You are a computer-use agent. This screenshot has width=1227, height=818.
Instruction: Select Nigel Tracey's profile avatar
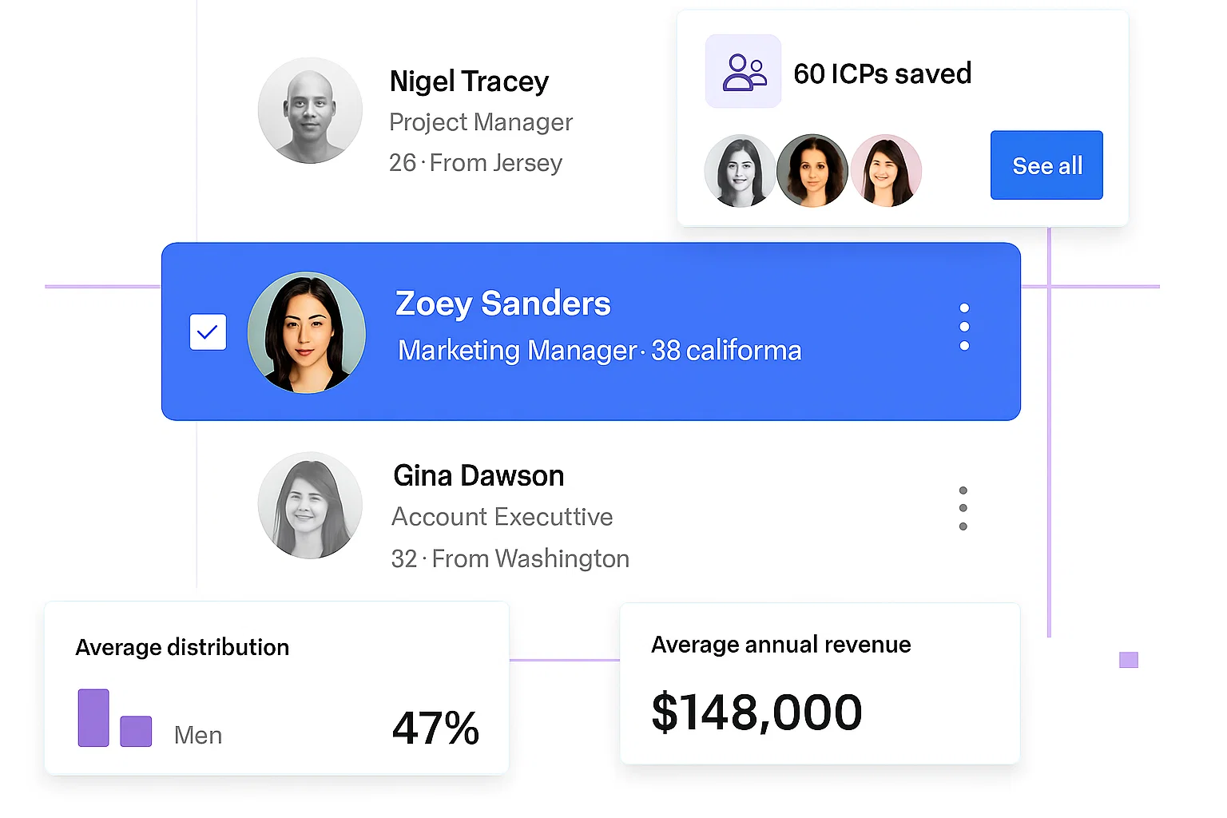310,110
